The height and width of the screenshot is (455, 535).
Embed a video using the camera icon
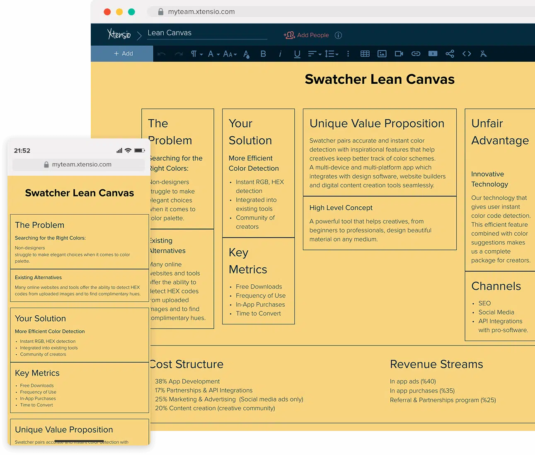(x=398, y=53)
